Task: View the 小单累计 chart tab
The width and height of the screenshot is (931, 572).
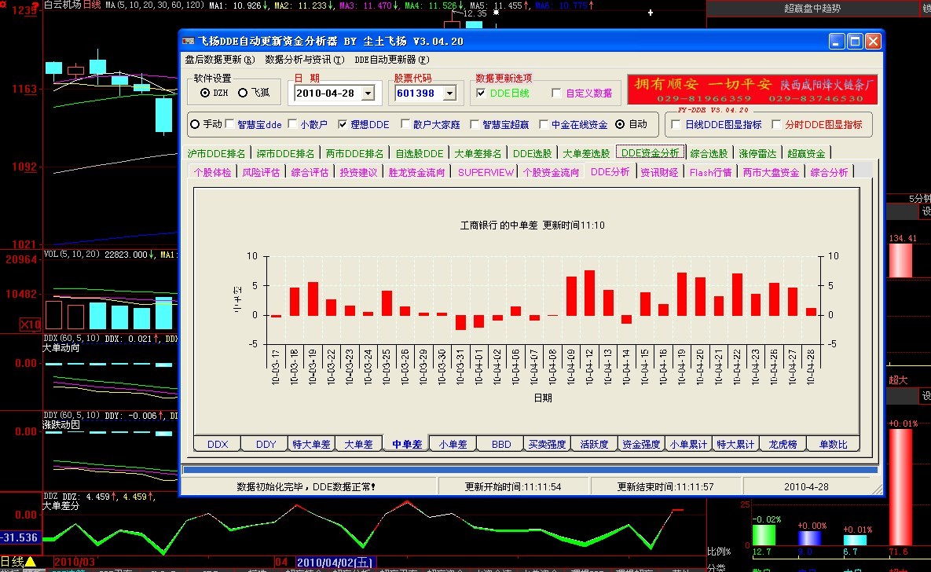Action: (x=689, y=444)
